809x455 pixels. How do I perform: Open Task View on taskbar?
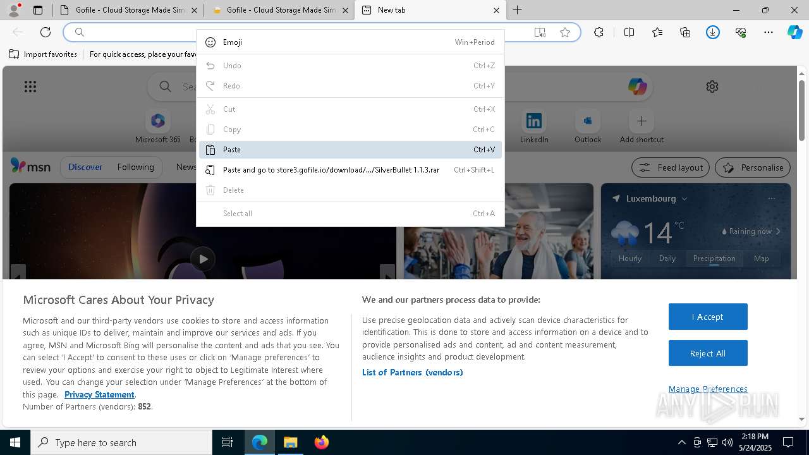point(228,442)
